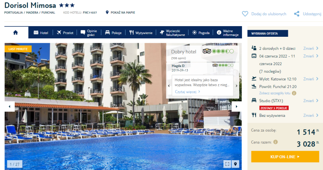Add hotel to favorites with heart icon

[x=245, y=14]
